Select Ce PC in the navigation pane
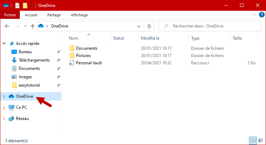266x145 pixels. pyautogui.click(x=22, y=107)
